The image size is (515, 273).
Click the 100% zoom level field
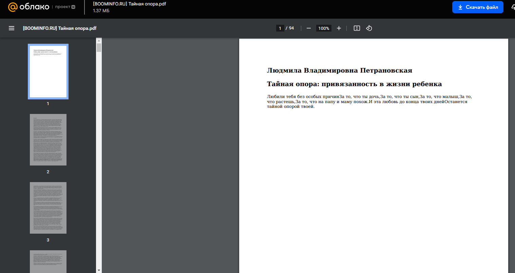click(x=324, y=28)
